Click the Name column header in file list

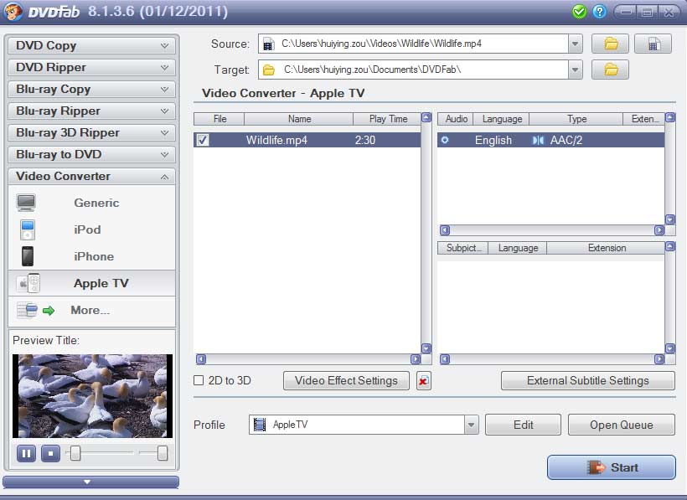point(299,119)
